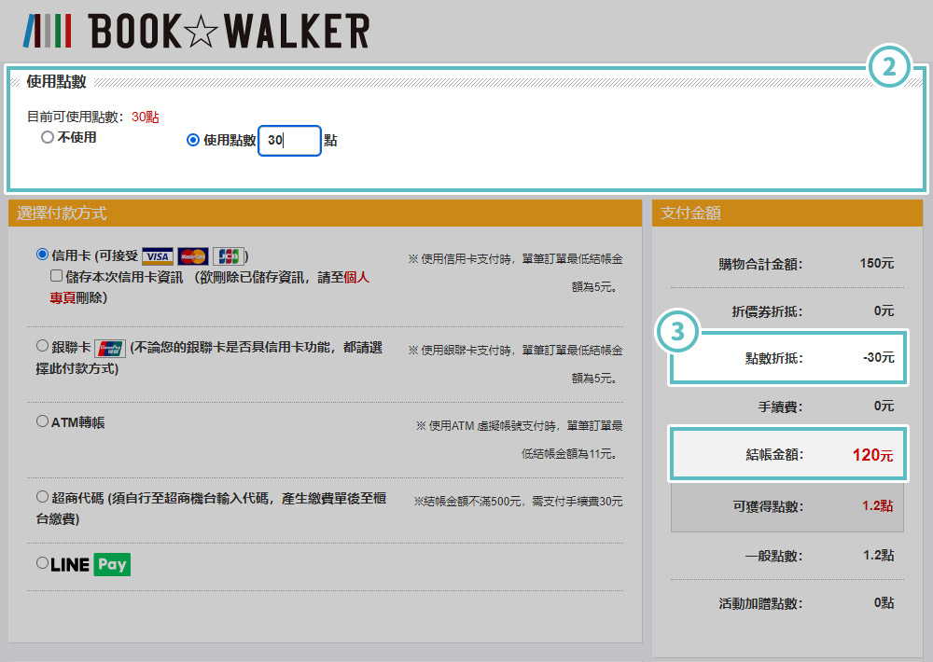
Task: Select the 不使用 points option
Action: [x=47, y=138]
